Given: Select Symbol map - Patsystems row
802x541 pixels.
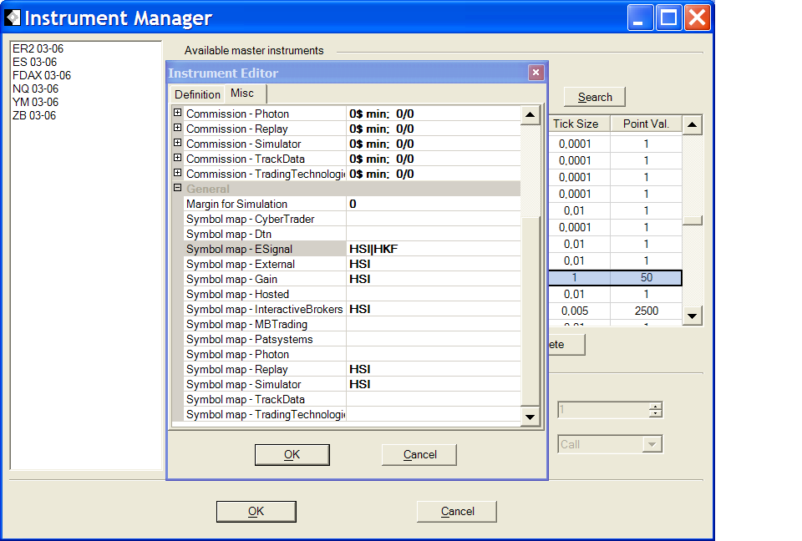Looking at the screenshot, I should coord(352,339).
